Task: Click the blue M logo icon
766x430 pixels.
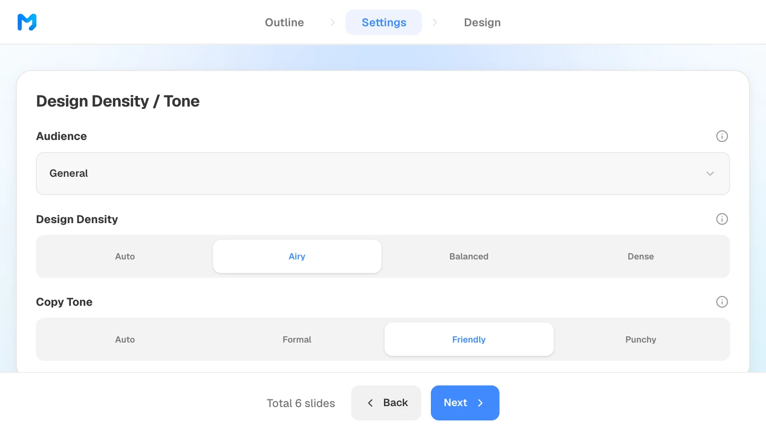Action: 27,22
